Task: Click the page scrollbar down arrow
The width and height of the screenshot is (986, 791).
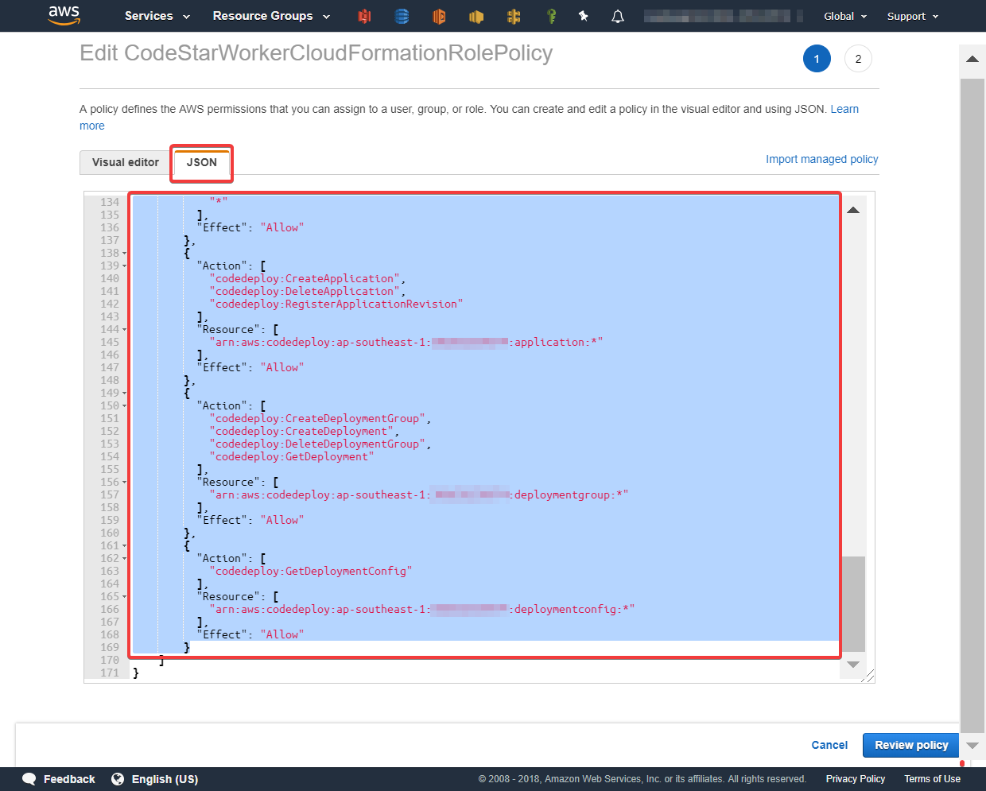Action: coord(972,746)
